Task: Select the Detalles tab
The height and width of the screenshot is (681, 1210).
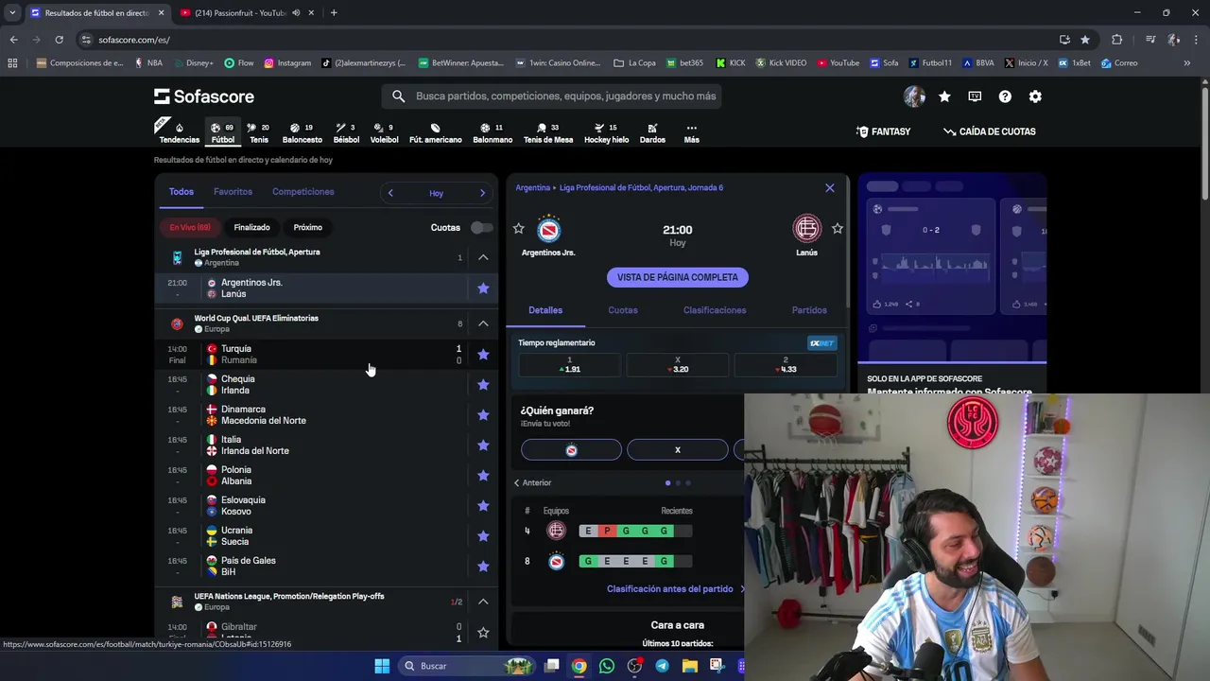Action: pos(545,310)
